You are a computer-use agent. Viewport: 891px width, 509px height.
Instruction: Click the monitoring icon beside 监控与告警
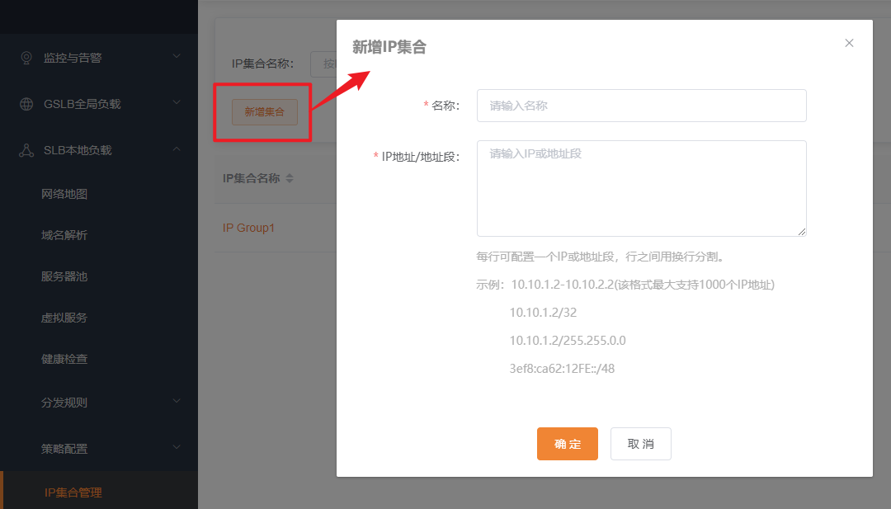click(x=26, y=56)
